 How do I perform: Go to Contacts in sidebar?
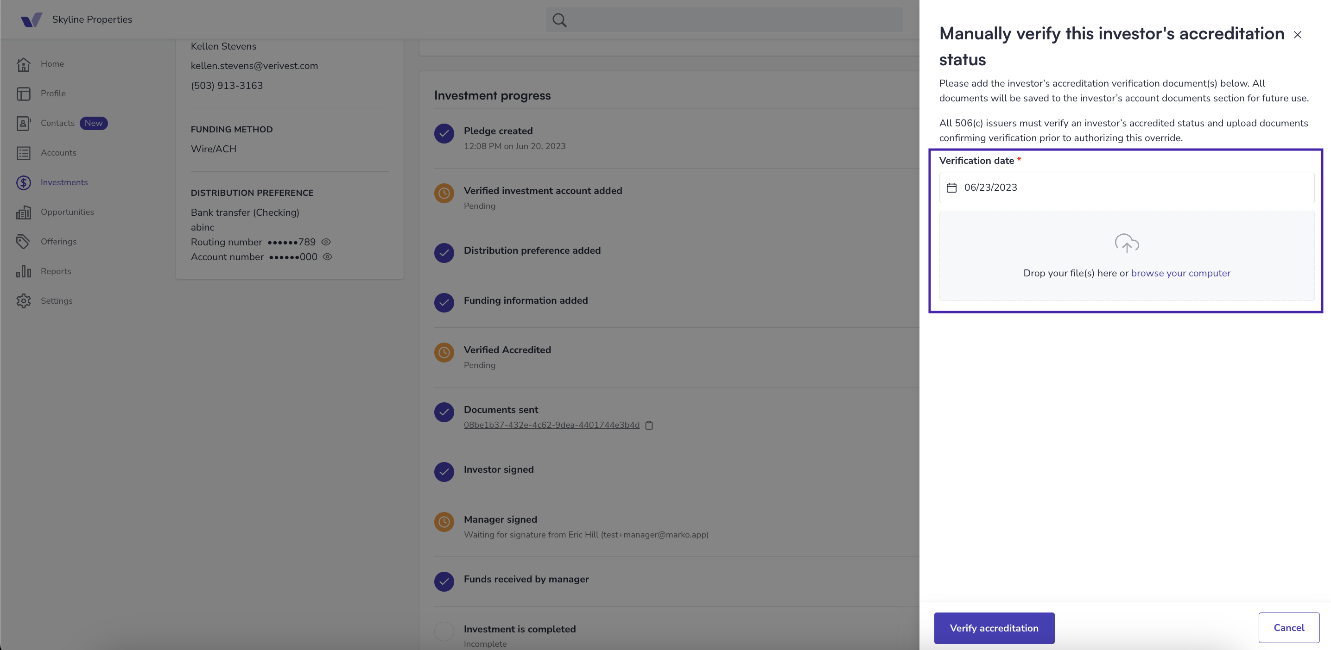[58, 124]
